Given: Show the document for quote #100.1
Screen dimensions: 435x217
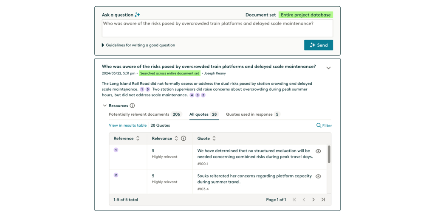Looking at the screenshot, I should [318, 151].
